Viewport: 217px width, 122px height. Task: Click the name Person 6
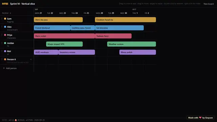11,59
